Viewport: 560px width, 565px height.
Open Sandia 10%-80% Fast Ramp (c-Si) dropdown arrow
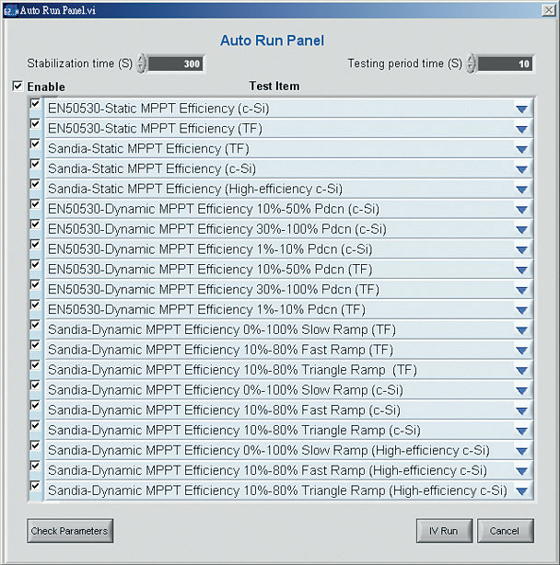[522, 410]
